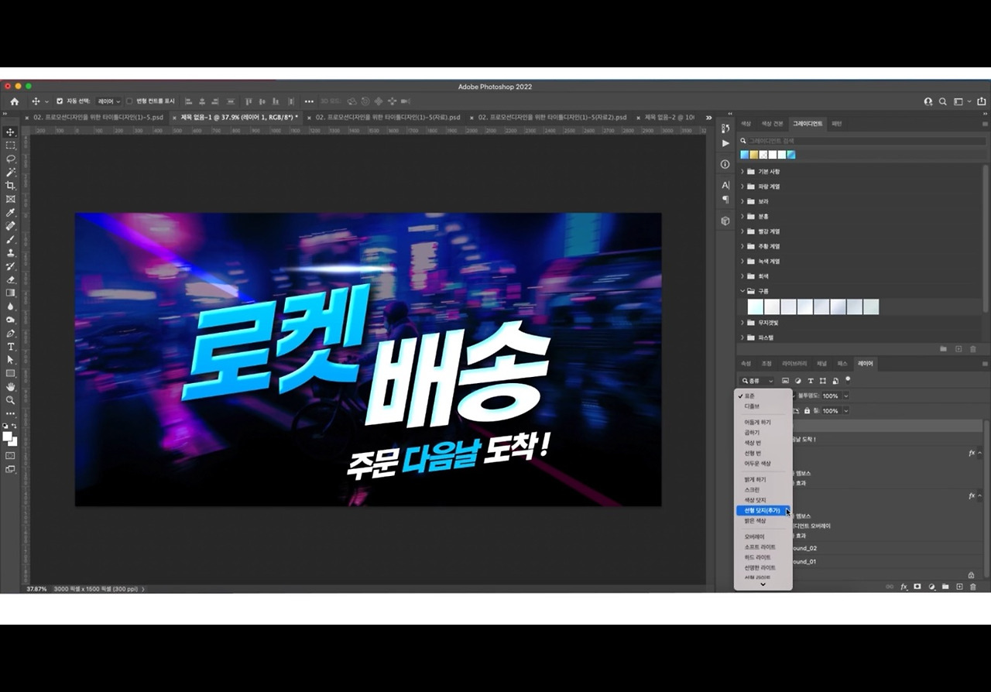Toggle the adjustment layer filter icon
This screenshot has height=692, width=991.
point(798,381)
